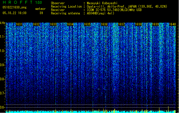Viewport: 179px width, 113px height.
Task: Click the 1633 time marker
Action: tap(53, 24)
